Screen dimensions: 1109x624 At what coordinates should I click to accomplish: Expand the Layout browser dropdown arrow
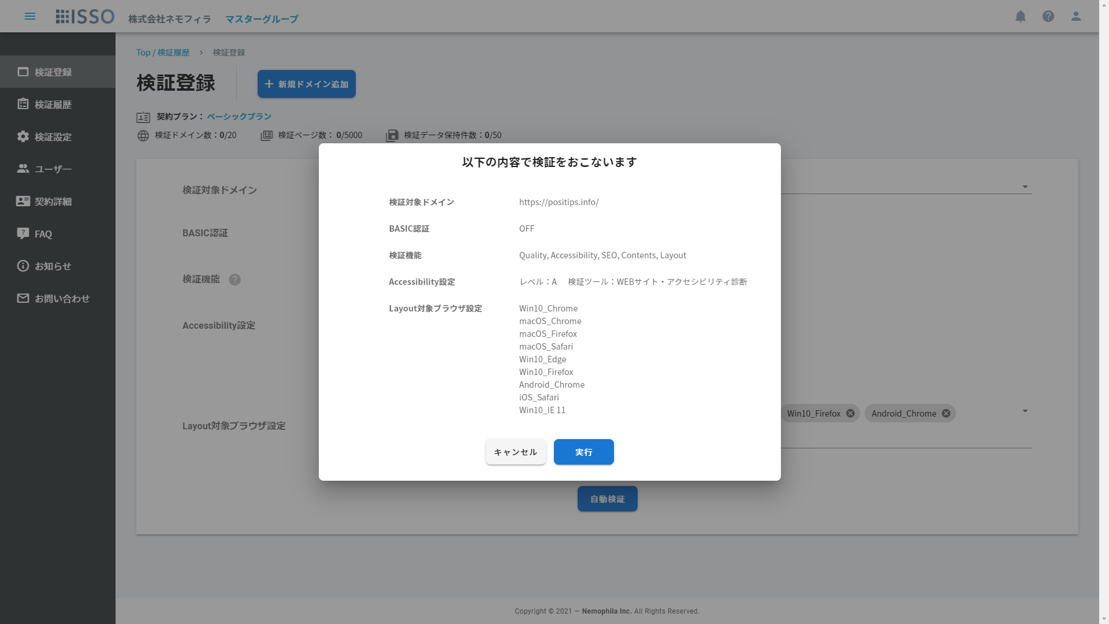click(x=1025, y=411)
